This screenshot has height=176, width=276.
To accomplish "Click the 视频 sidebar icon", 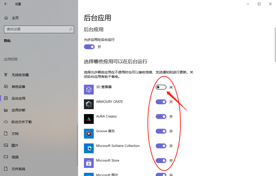I will click(x=6, y=157).
